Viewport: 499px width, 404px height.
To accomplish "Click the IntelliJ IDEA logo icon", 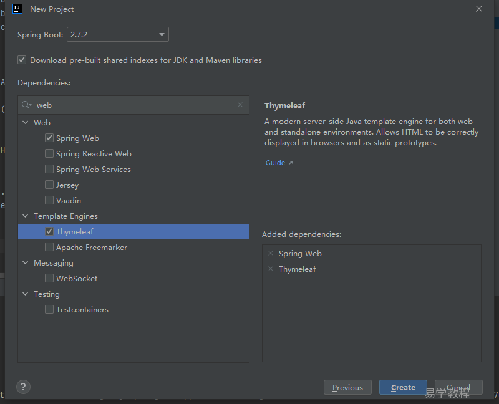I will [x=17, y=9].
